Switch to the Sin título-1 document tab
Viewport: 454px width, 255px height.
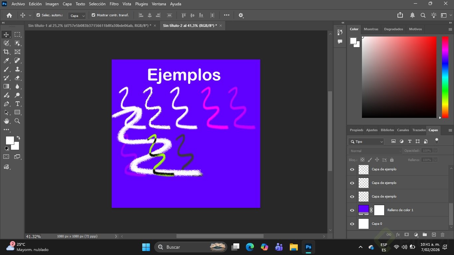pyautogui.click(x=89, y=26)
